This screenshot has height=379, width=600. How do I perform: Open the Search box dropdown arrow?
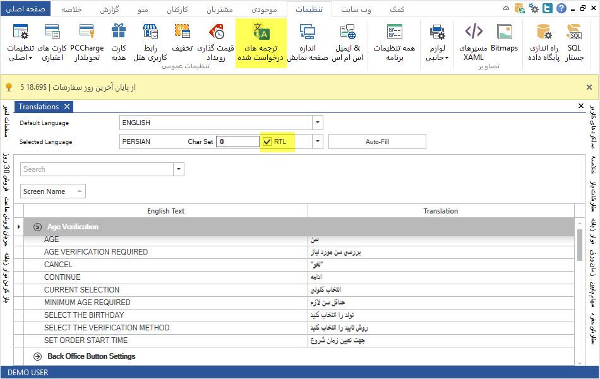tap(179, 169)
